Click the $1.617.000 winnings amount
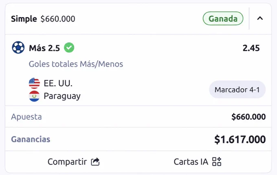This screenshot has width=277, height=175. [240, 139]
